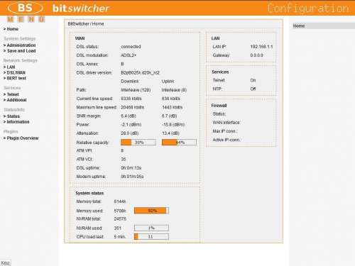Image resolution: width=355 pixels, height=266 pixels.
Task: Click Memory used 92% progress bar
Action: [151, 211]
